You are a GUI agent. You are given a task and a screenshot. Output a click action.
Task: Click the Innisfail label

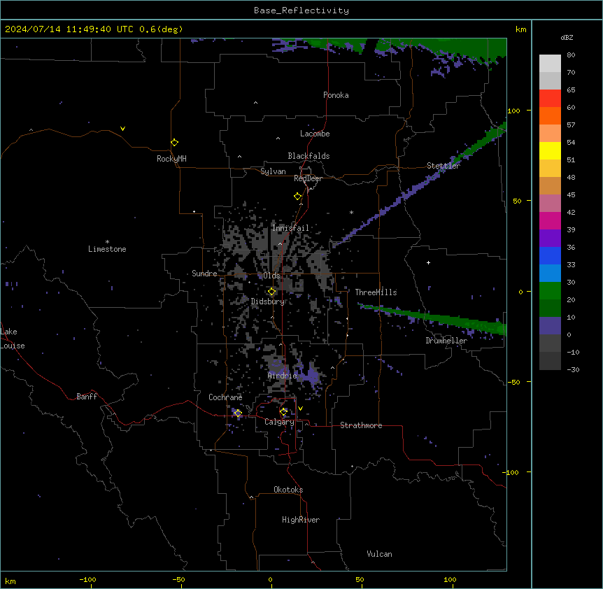(290, 228)
